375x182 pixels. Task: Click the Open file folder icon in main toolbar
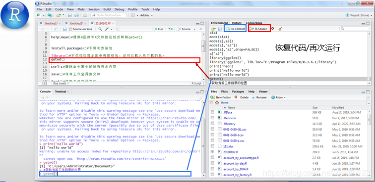point(58,15)
